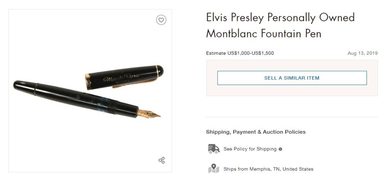381x175 pixels.
Task: Open the See Policy for Shipping link
Action: click(250, 149)
